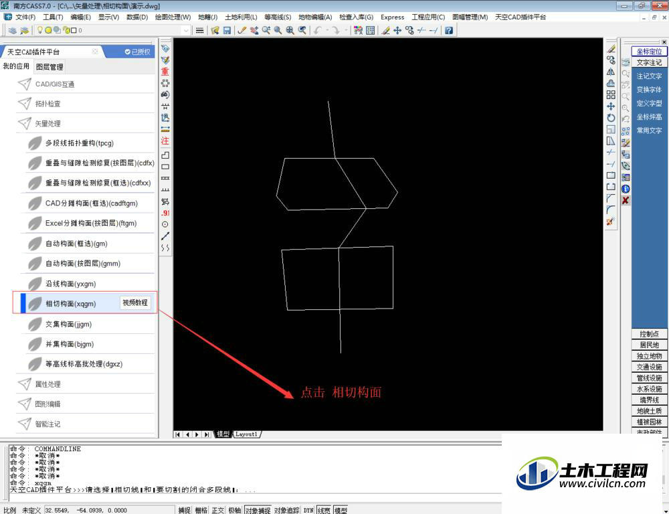Click the red 注 annotation icon

coord(165,141)
